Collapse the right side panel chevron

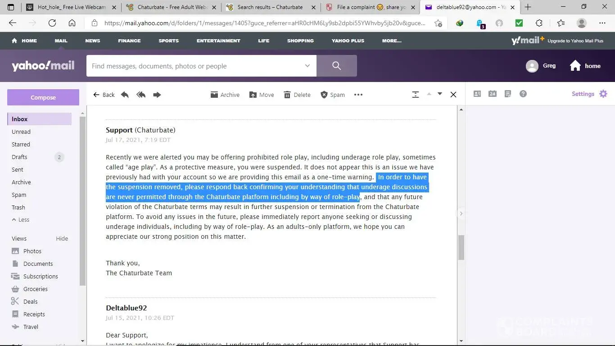click(x=461, y=214)
